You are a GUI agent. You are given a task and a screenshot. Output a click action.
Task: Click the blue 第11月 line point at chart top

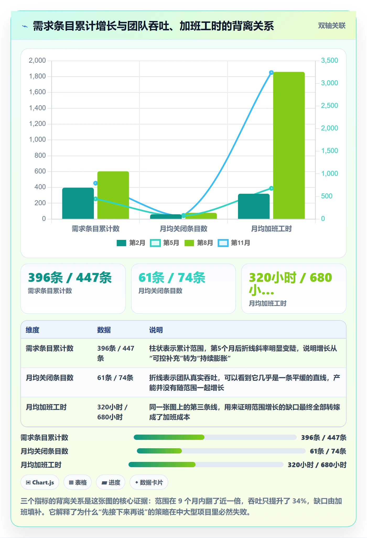(271, 73)
